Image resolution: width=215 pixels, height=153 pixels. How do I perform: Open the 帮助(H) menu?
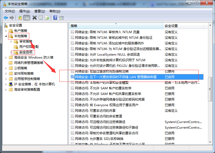55,11
